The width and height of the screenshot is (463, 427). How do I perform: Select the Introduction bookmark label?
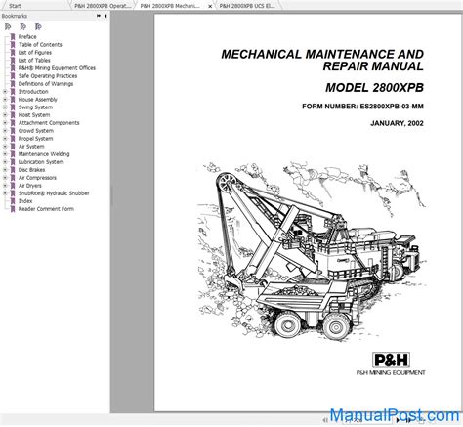33,92
